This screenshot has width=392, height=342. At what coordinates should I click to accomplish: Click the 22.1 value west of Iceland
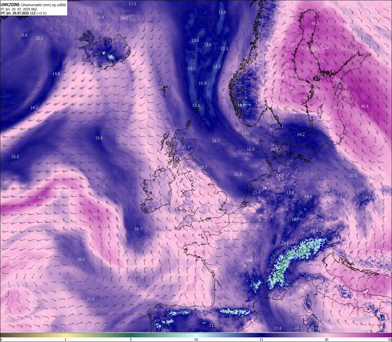tap(39, 38)
